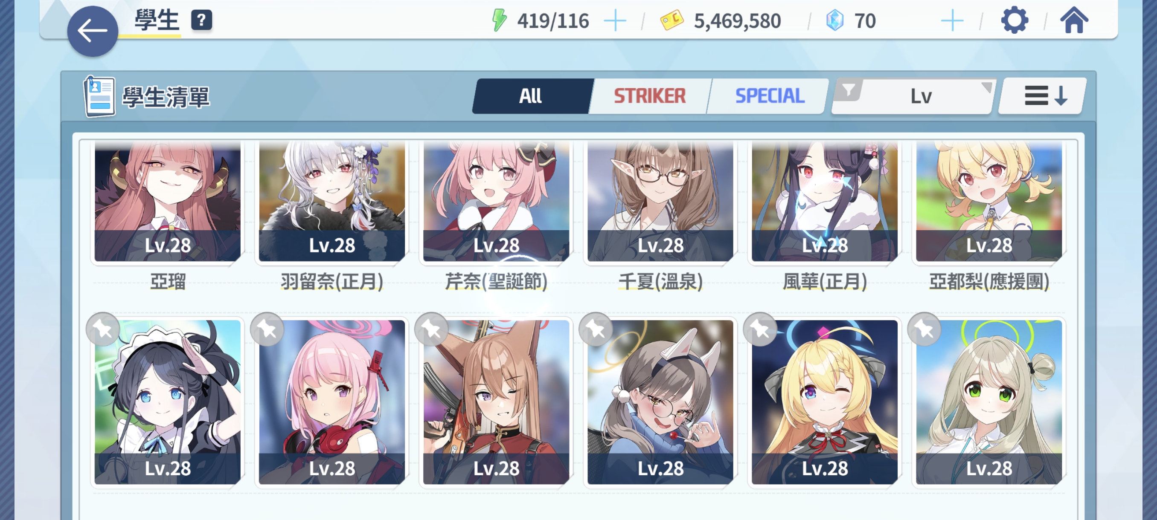Click the gold credit currency icon
This screenshot has height=520, width=1157.
[672, 20]
